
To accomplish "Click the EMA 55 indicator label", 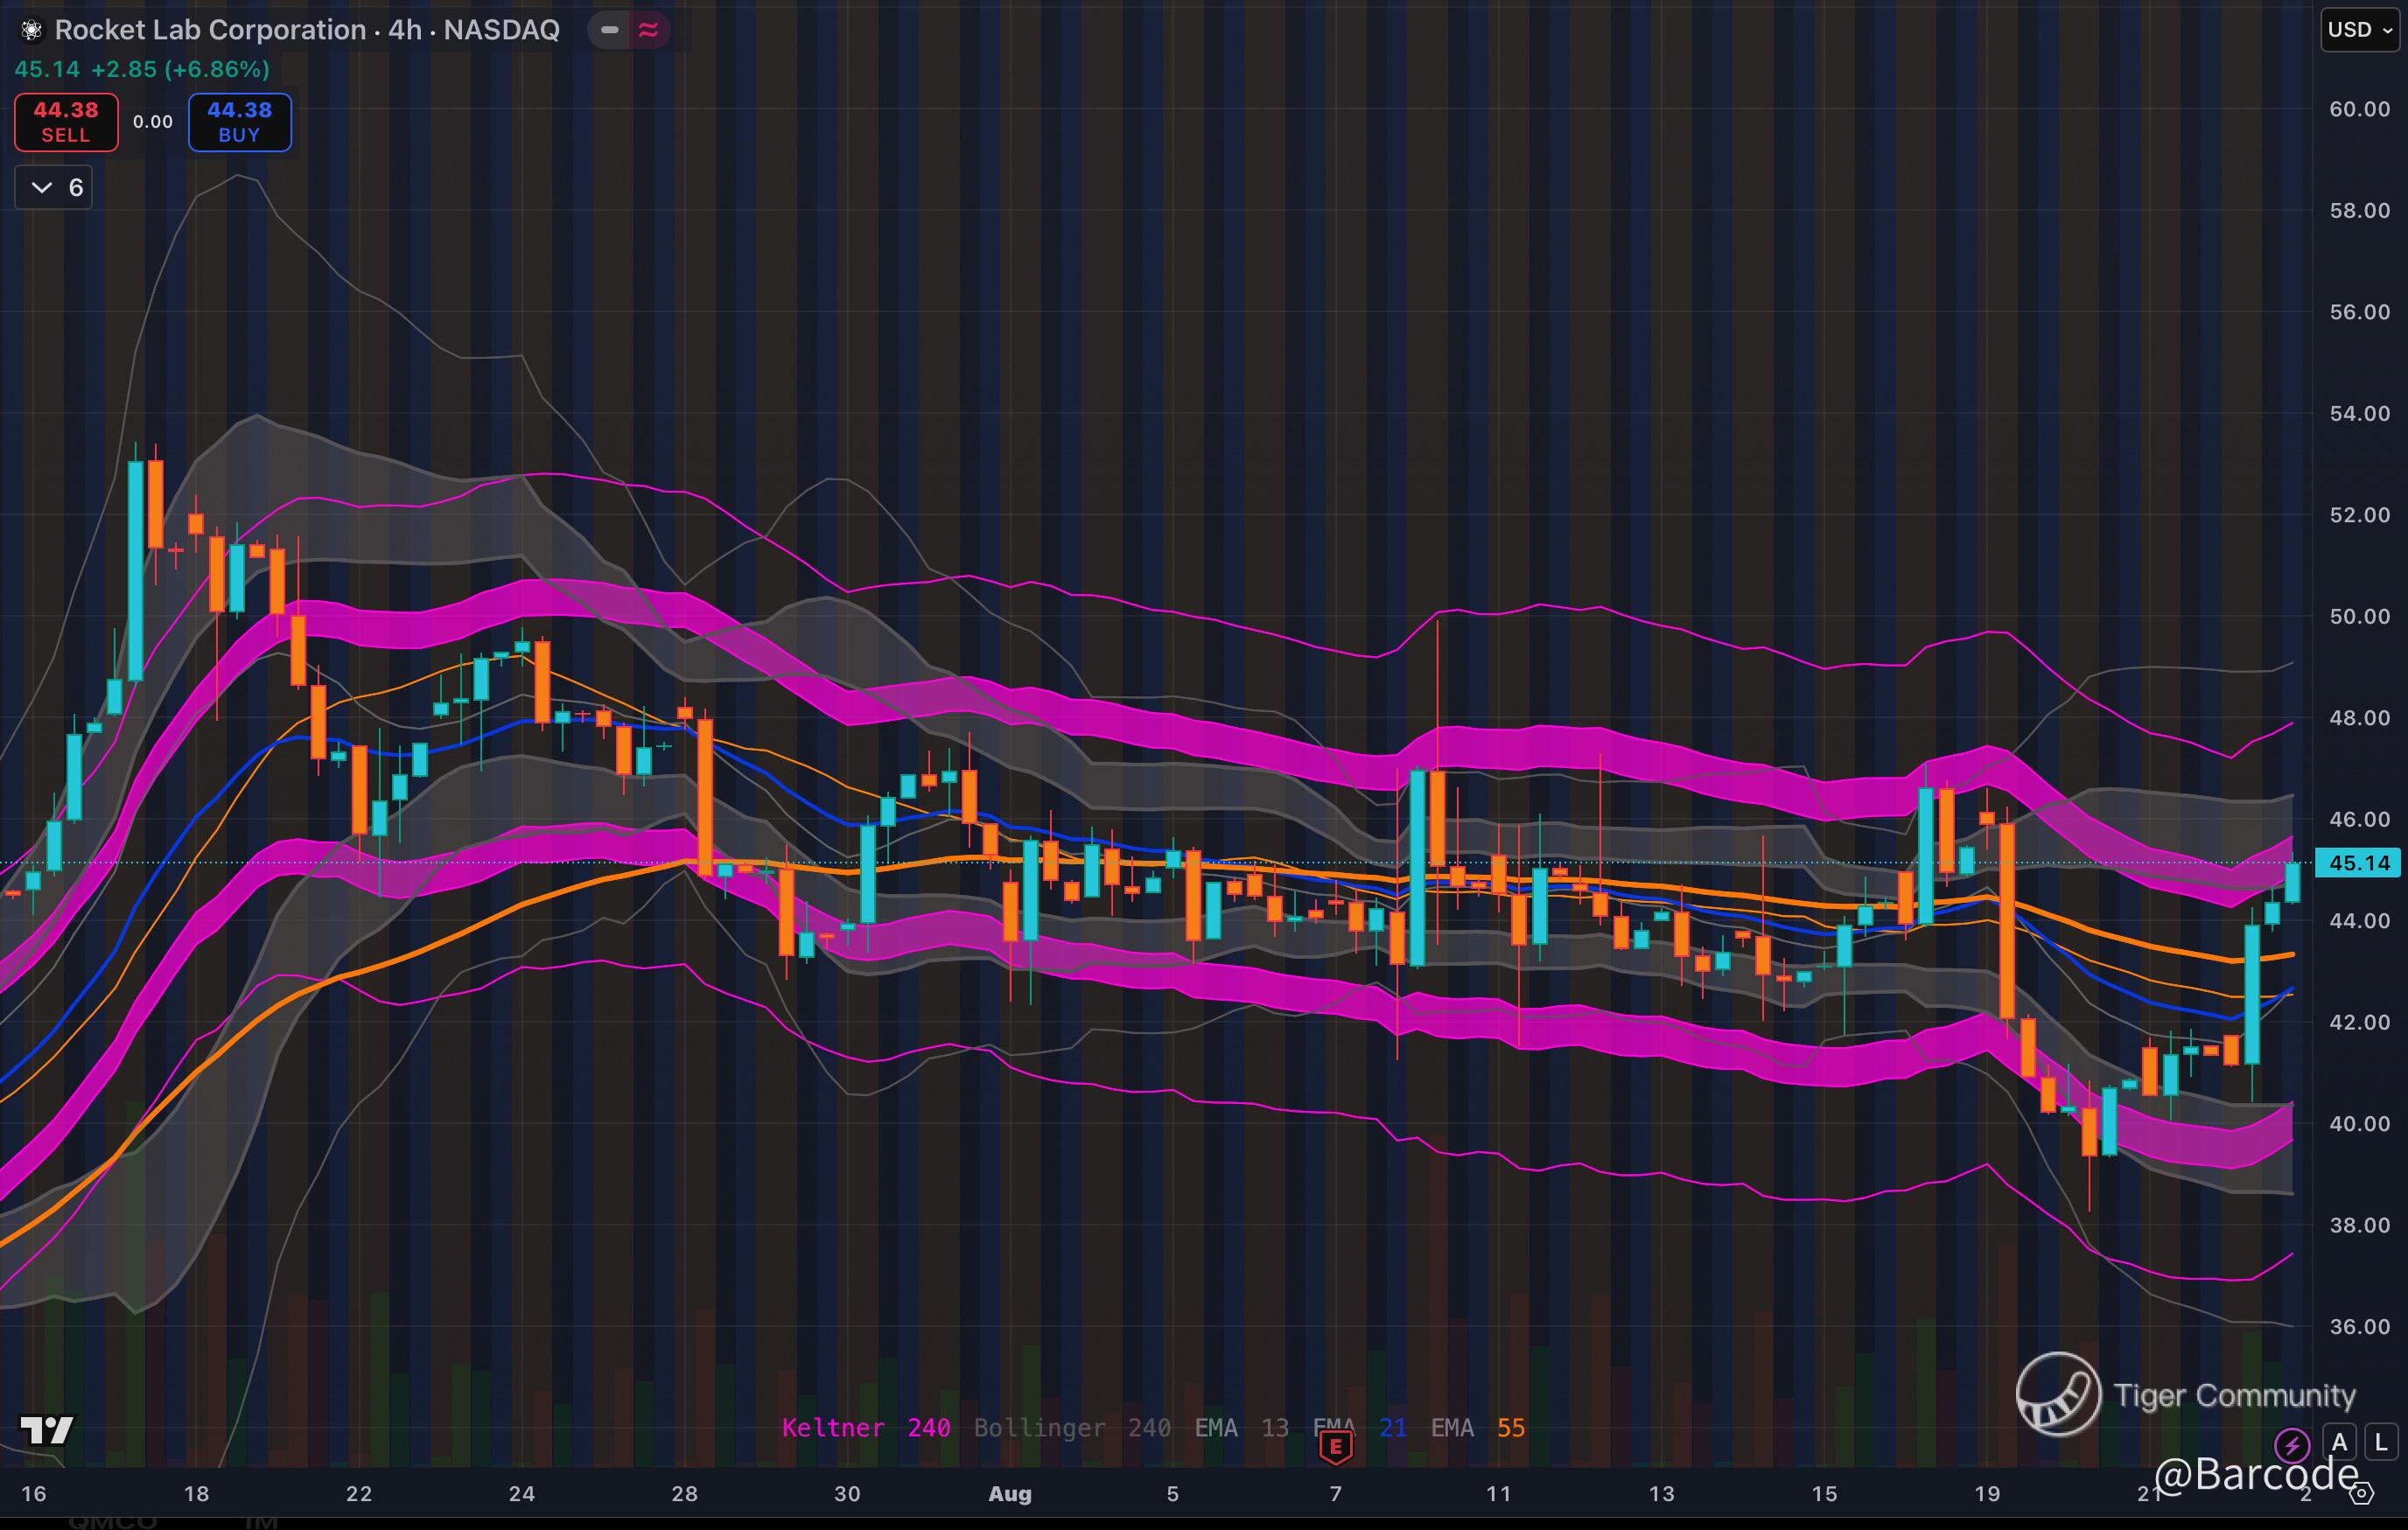I will 1477,1428.
